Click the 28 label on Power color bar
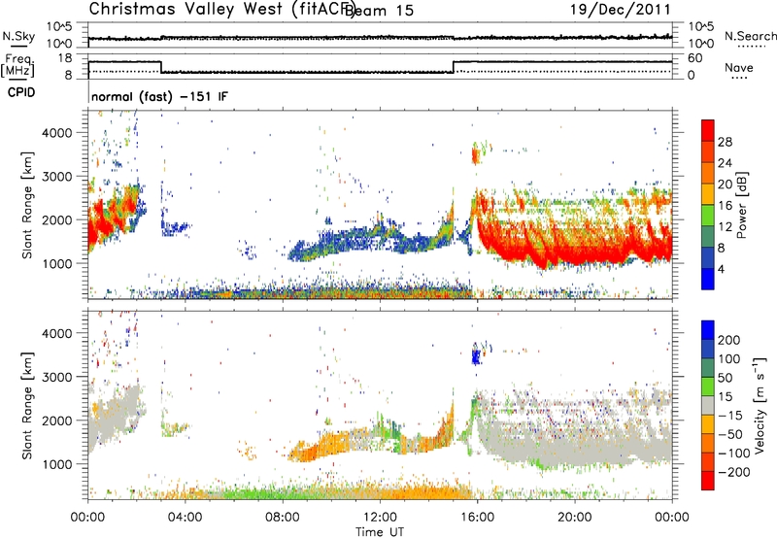 (725, 142)
